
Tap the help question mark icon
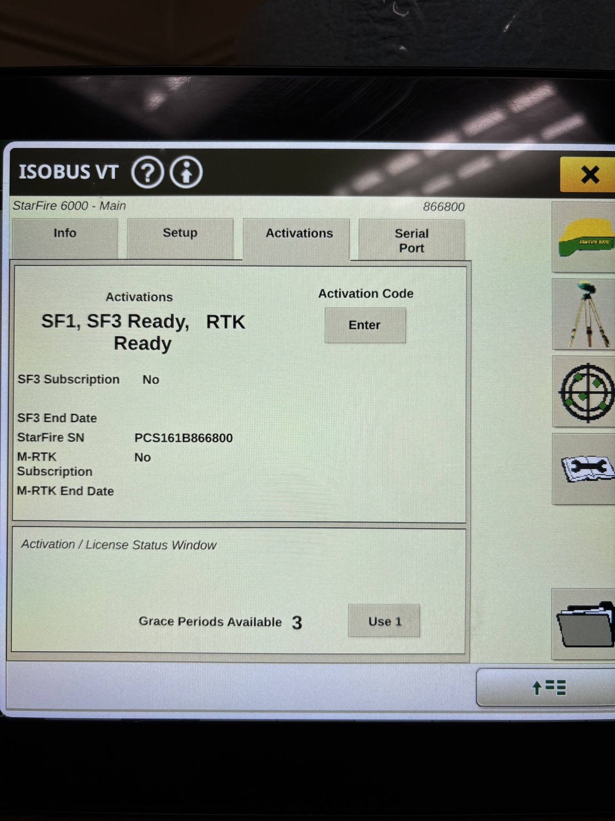148,172
